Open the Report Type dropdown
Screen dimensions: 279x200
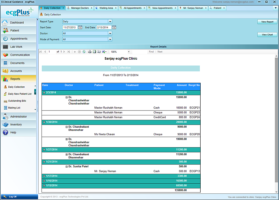tap(110, 22)
